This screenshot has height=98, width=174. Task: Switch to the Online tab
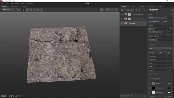[24, 6]
